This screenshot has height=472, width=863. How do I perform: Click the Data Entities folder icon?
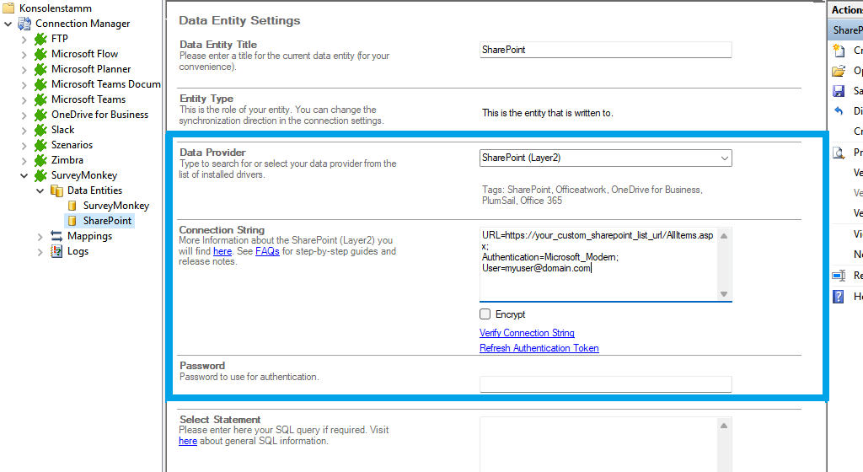click(x=56, y=190)
